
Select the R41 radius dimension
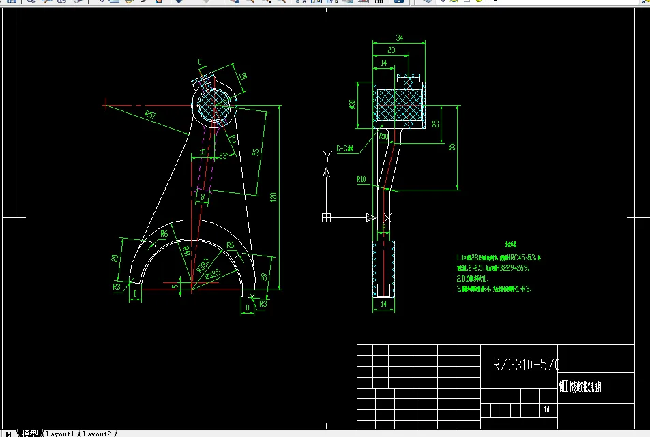coord(187,251)
